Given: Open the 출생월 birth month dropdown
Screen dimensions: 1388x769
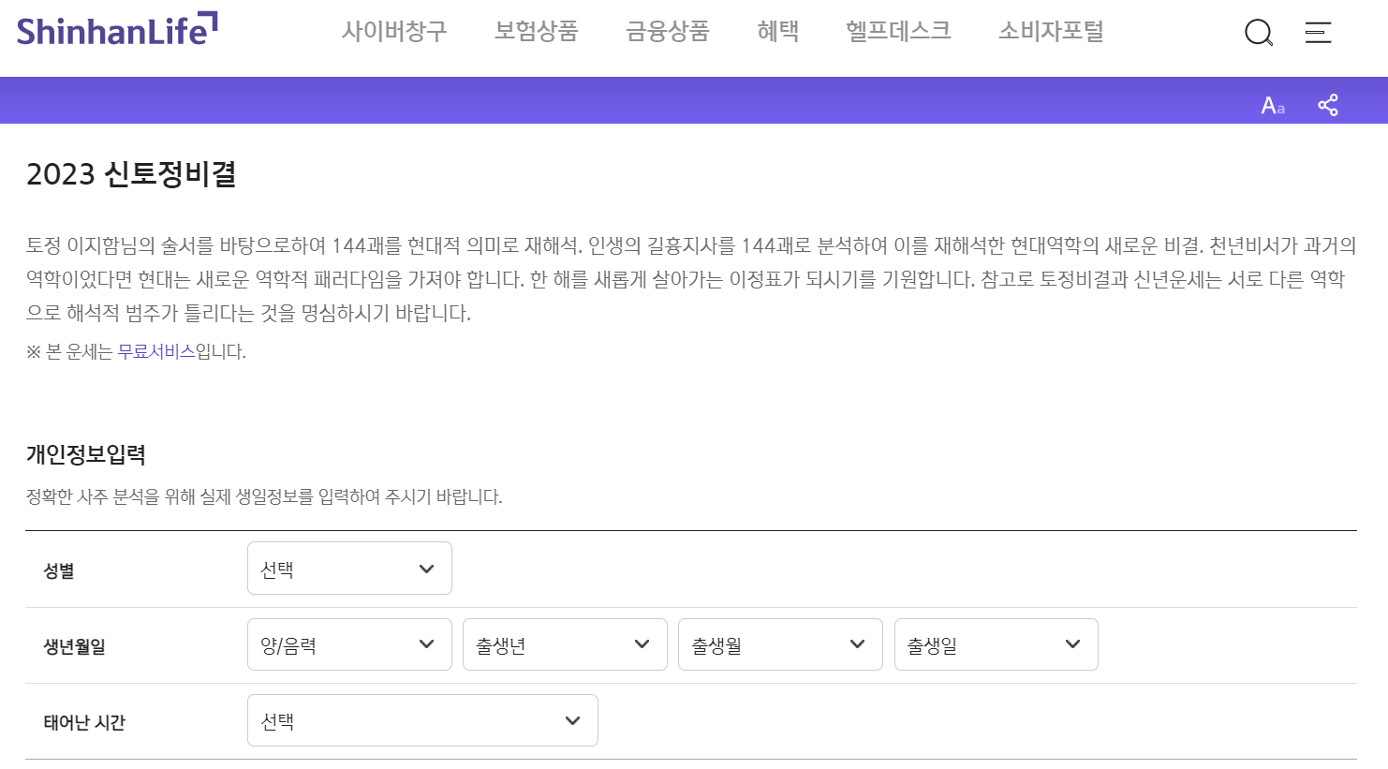Looking at the screenshot, I should (x=780, y=644).
